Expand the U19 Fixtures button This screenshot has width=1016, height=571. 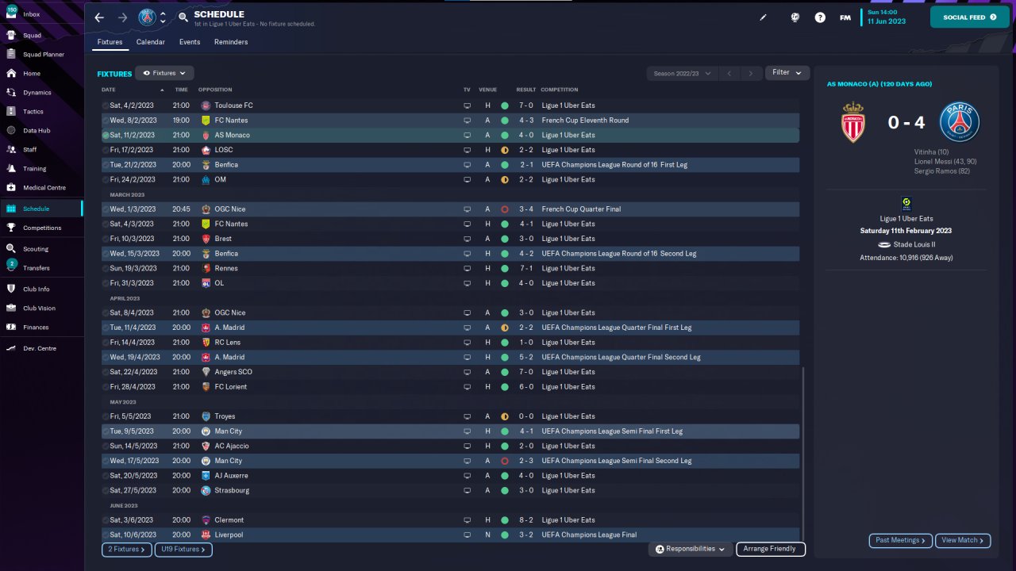[183, 549]
